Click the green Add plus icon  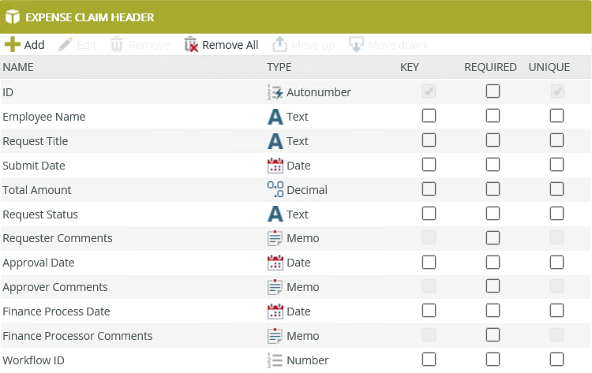13,45
